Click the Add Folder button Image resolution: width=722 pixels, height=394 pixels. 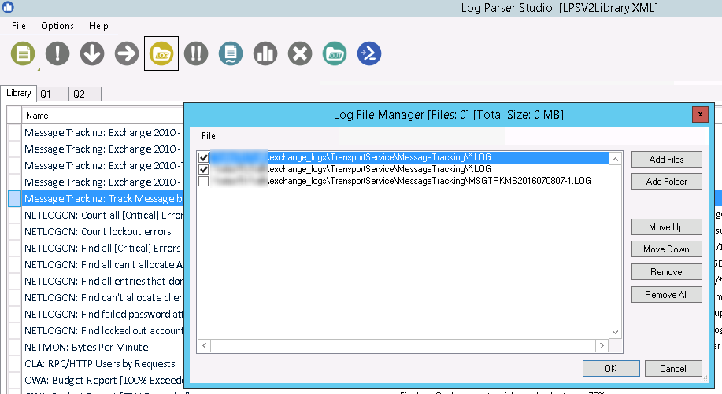pos(666,182)
